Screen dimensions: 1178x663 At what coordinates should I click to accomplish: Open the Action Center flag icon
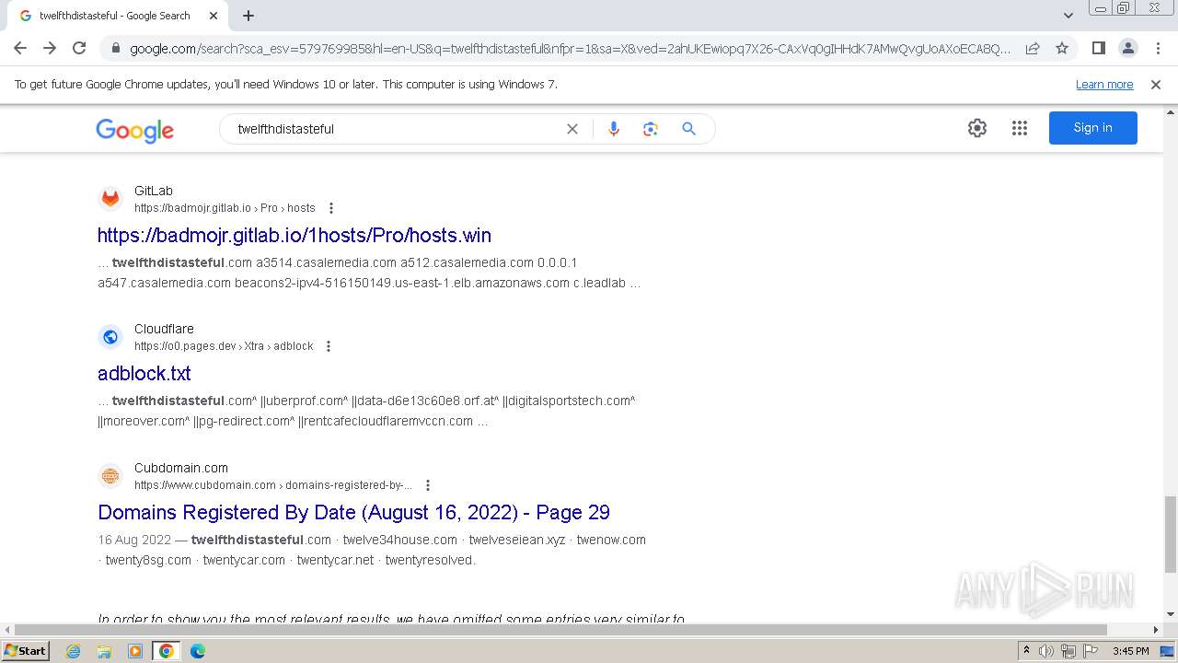1091,651
